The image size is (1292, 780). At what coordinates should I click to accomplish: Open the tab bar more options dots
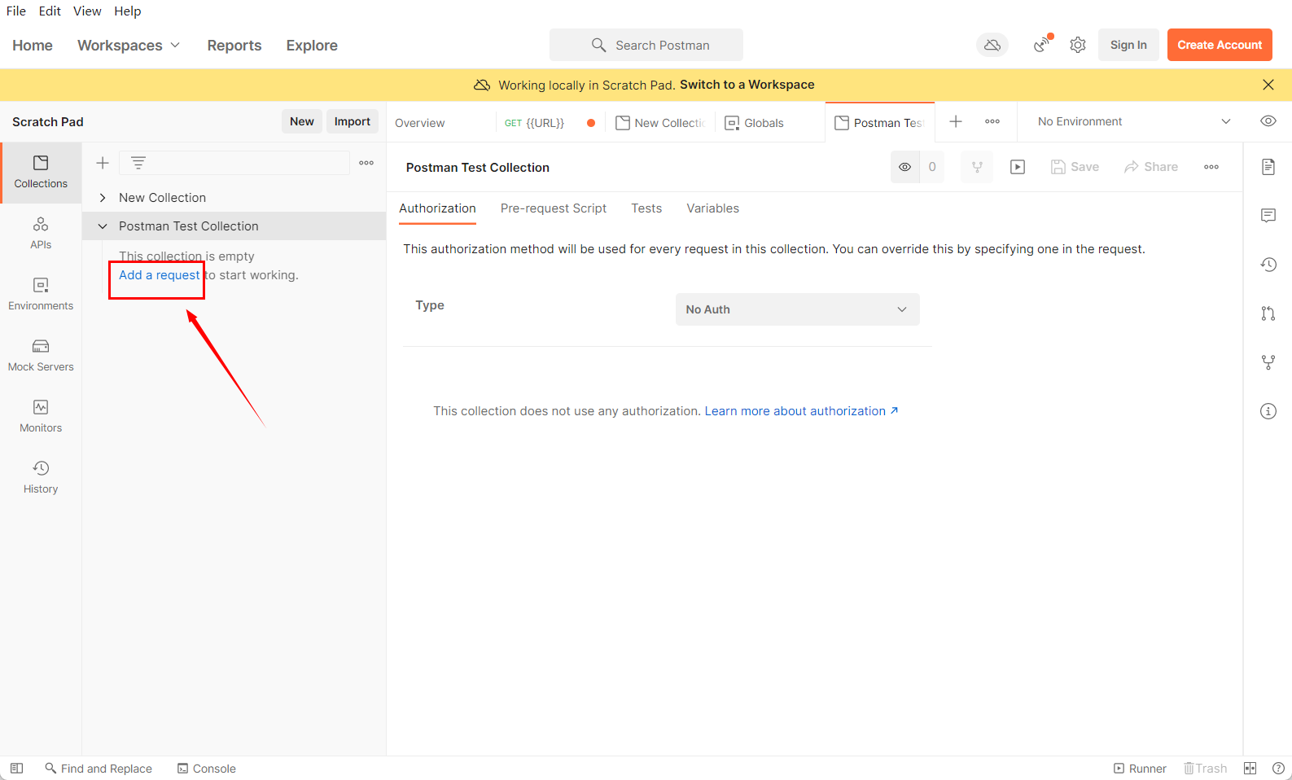(x=992, y=121)
